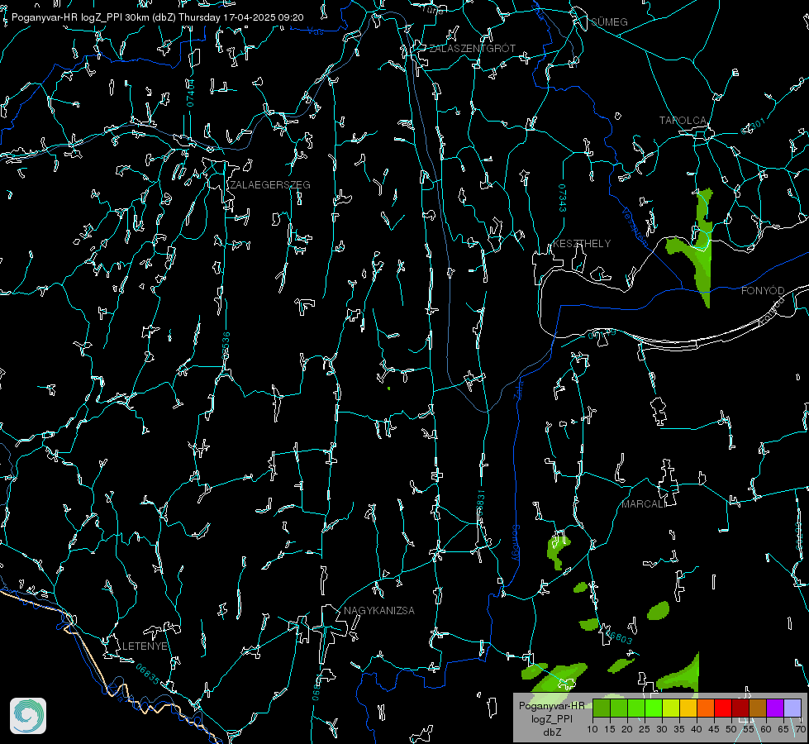Click the legend scale value 40

[x=696, y=730]
